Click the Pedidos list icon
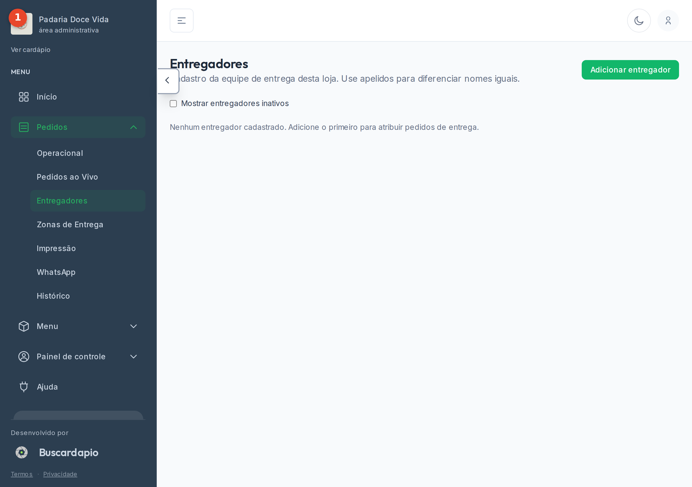 pos(24,127)
